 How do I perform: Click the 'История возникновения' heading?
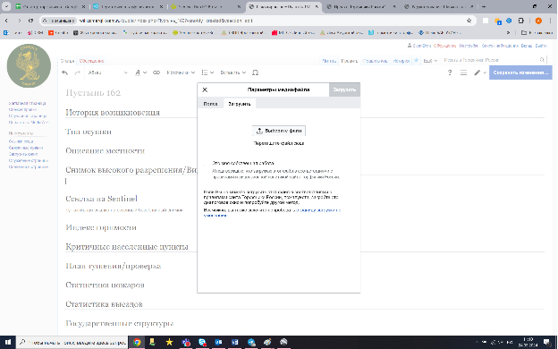[113, 113]
